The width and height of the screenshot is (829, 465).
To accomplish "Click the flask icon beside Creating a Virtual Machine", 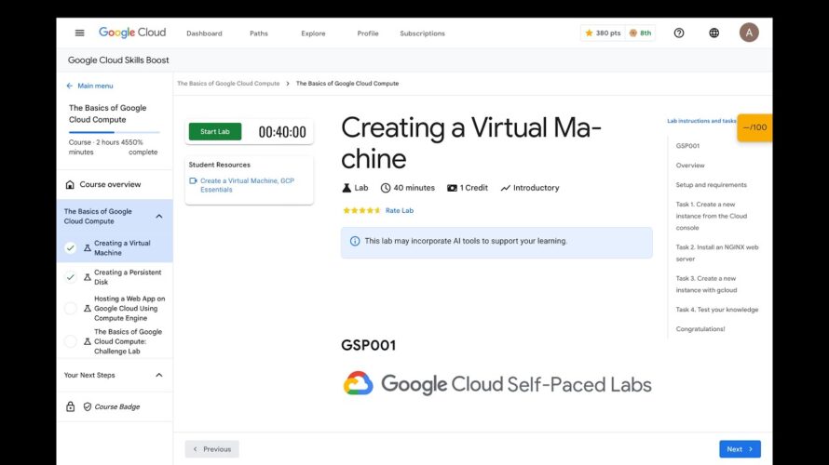I will click(88, 247).
